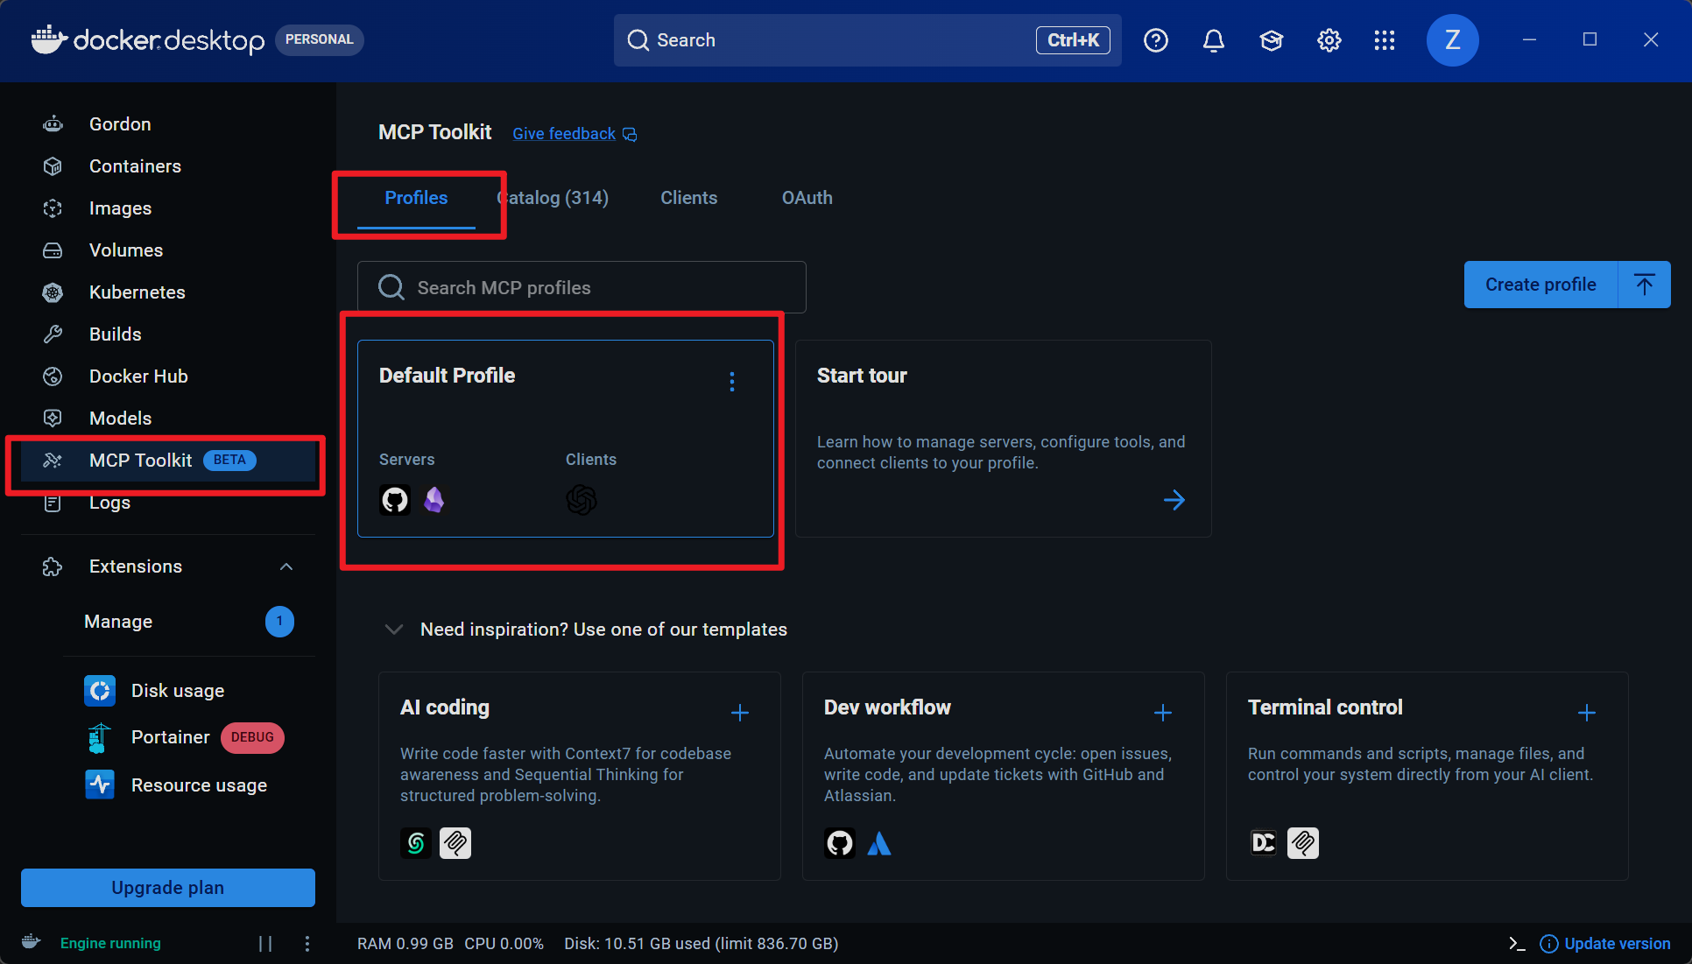The height and width of the screenshot is (964, 1692).
Task: Open the terminal from the status bar
Action: 1517,943
